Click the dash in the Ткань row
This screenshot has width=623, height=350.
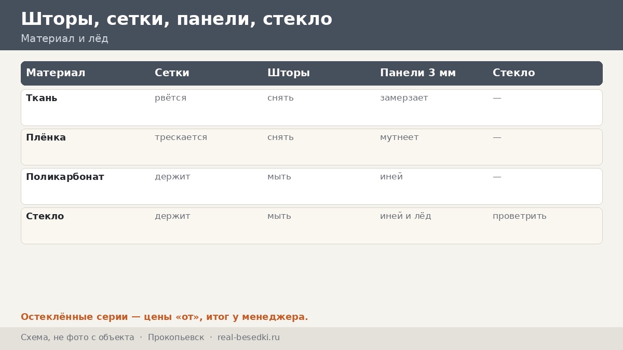point(497,98)
